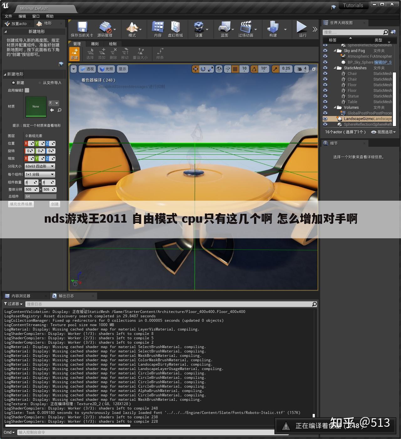
Task: Select viewport translate gizmo mode icon
Action: tap(195, 69)
